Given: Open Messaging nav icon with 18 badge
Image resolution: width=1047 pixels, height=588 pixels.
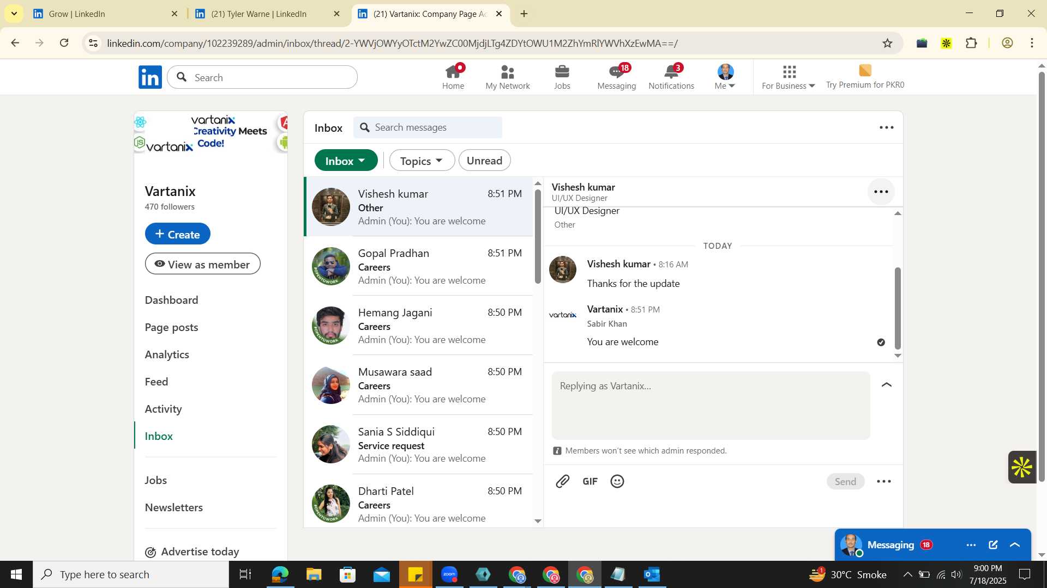Looking at the screenshot, I should click(617, 77).
